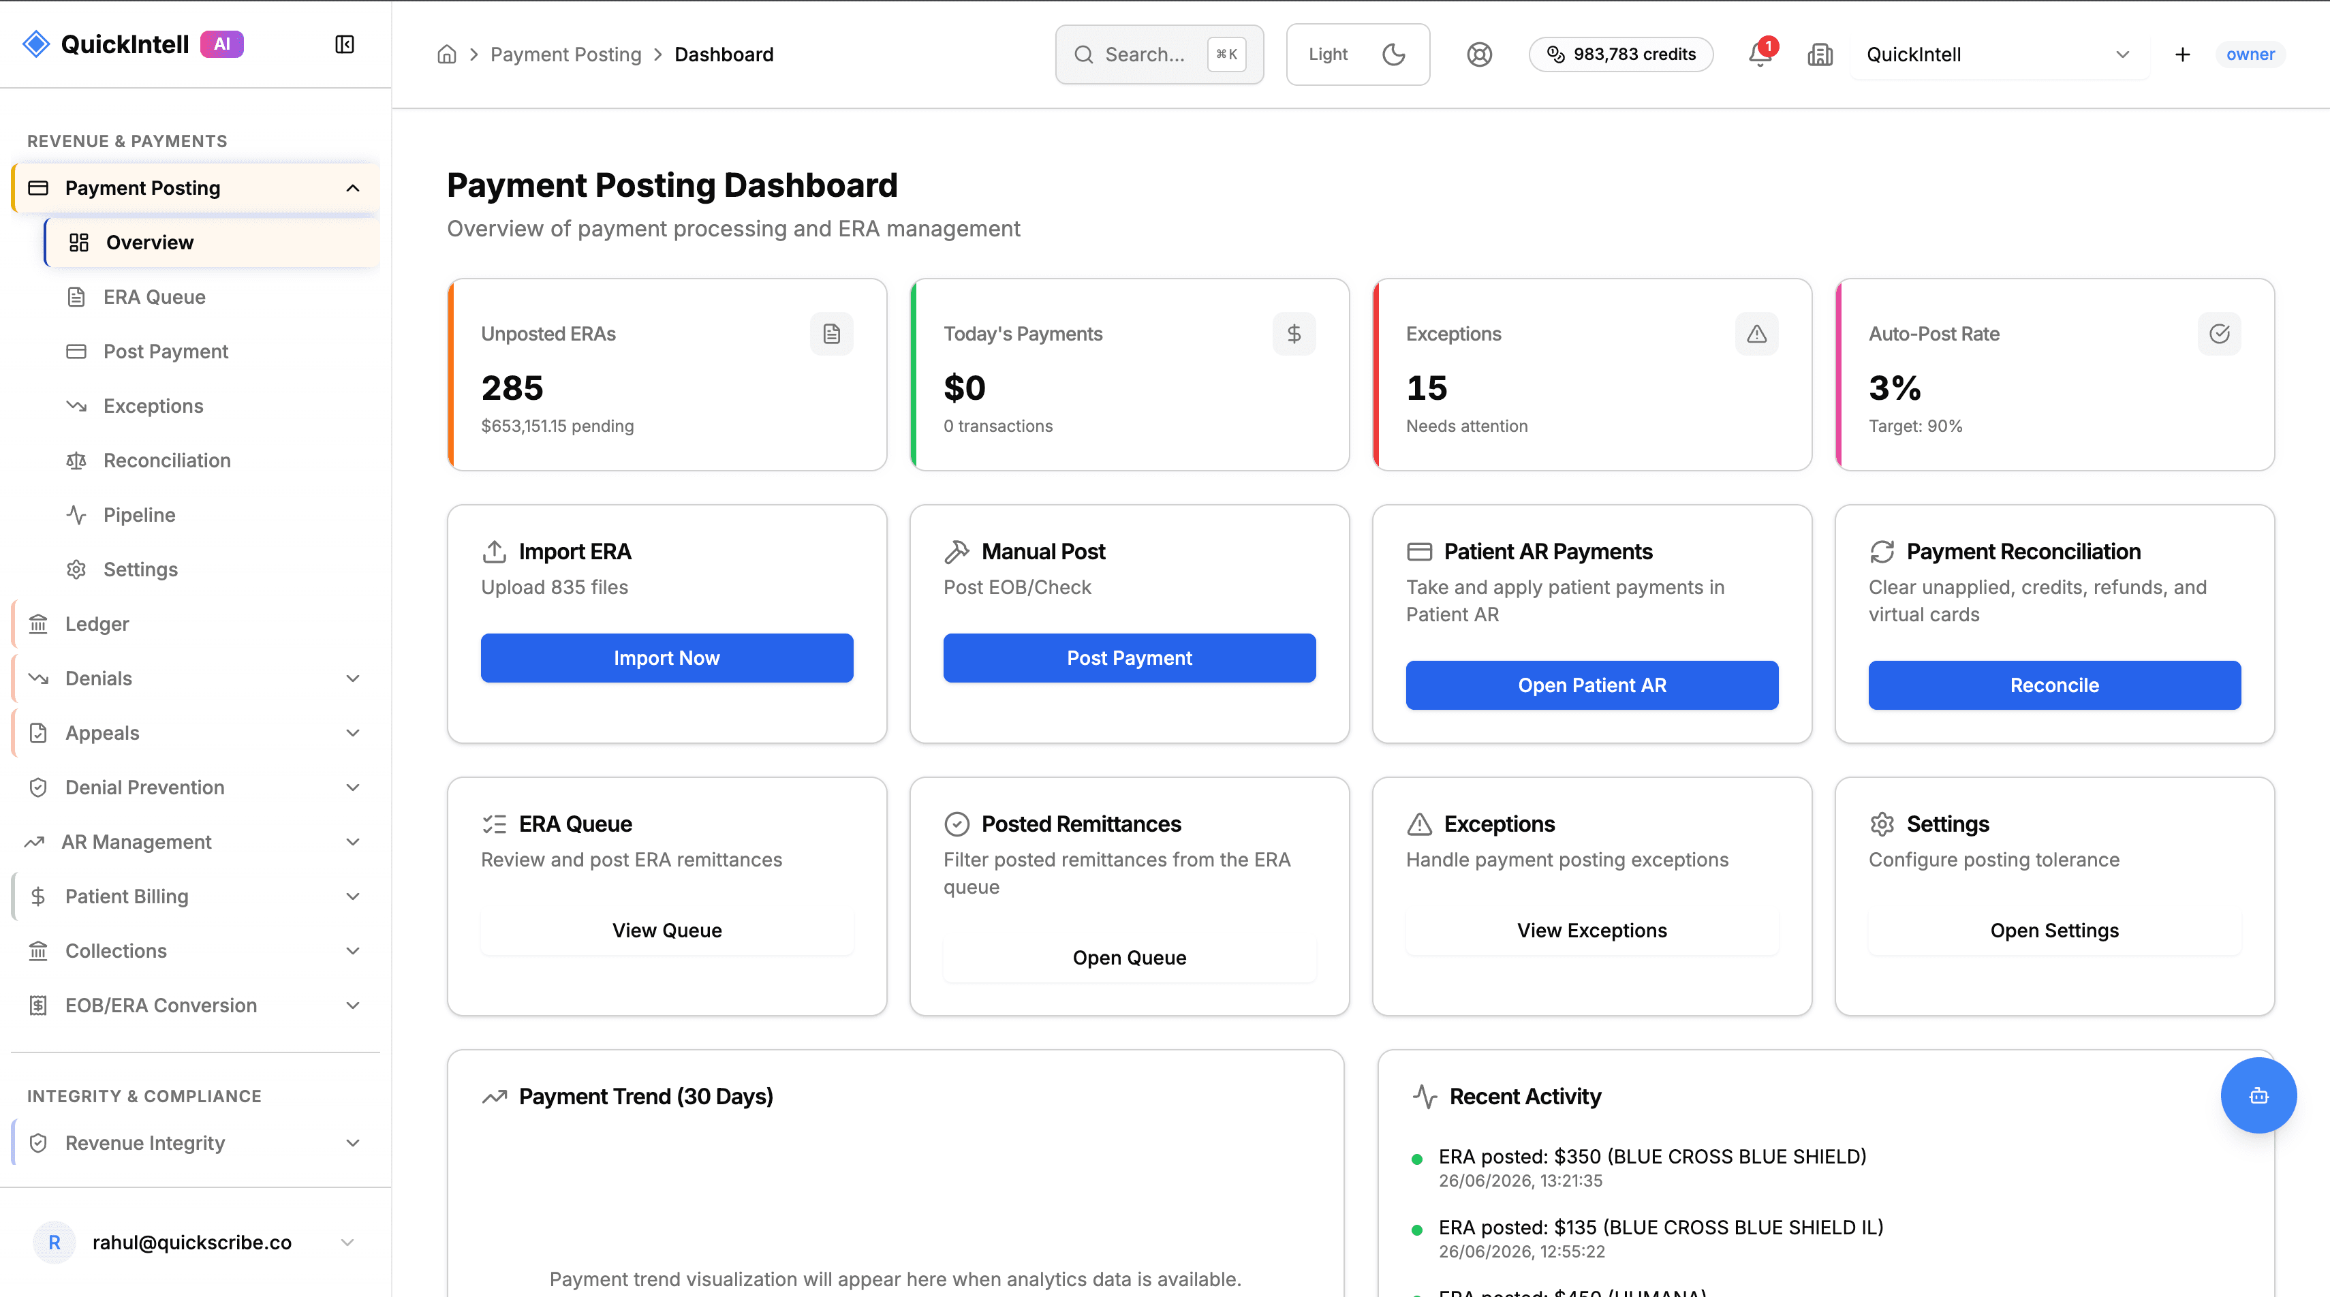
Task: Open Reconciliation in the sidebar
Action: 212,460
